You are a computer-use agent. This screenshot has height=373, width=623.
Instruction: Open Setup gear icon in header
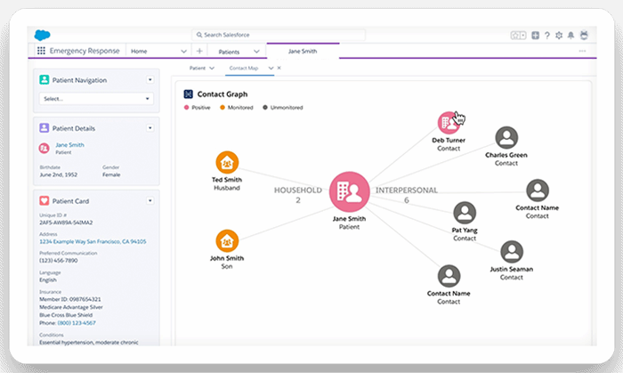tap(559, 35)
